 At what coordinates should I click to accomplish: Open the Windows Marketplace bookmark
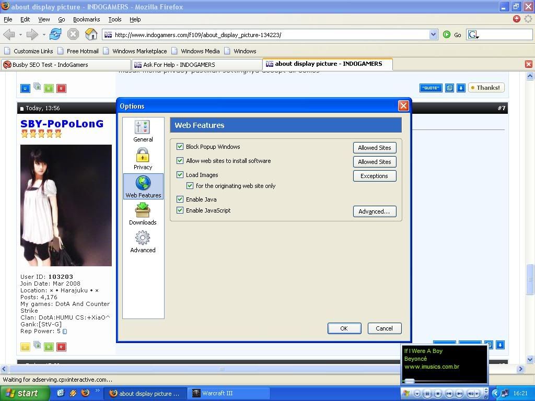click(x=135, y=51)
